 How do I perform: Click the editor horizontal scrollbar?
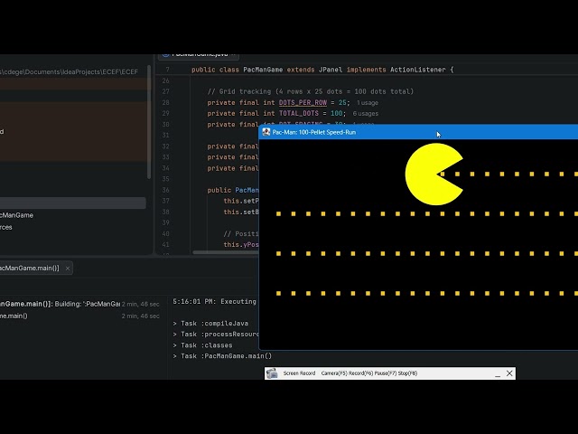click(226, 253)
